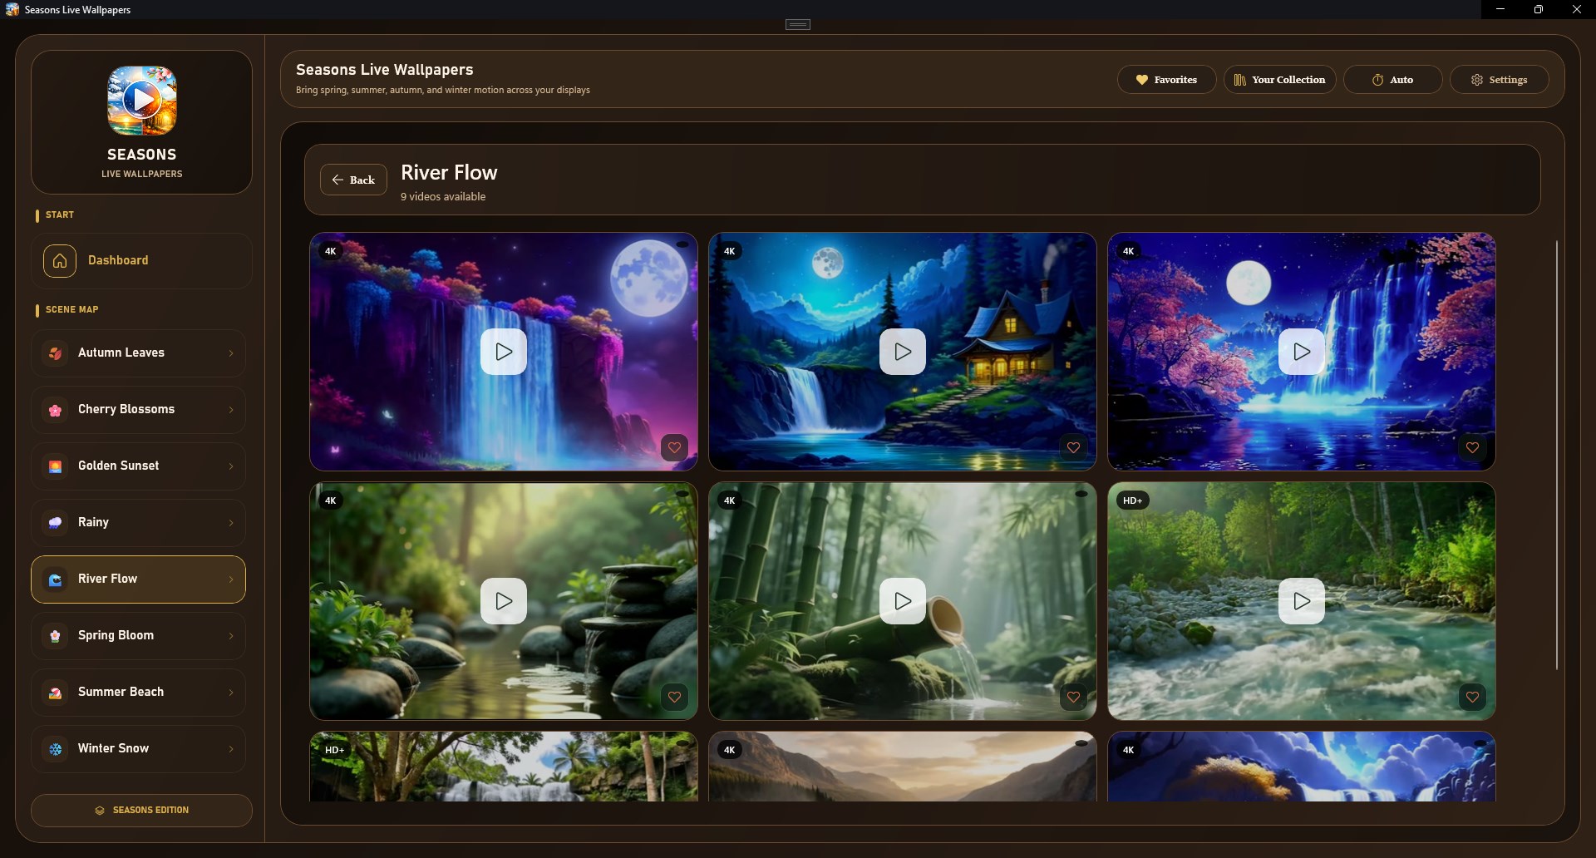Expand Rainy using its chevron

231,523
